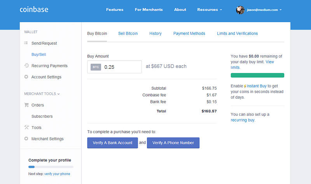Screen dimensions: 311x184
Task: Go to Send/Request in the sidebar
Action: (44, 43)
